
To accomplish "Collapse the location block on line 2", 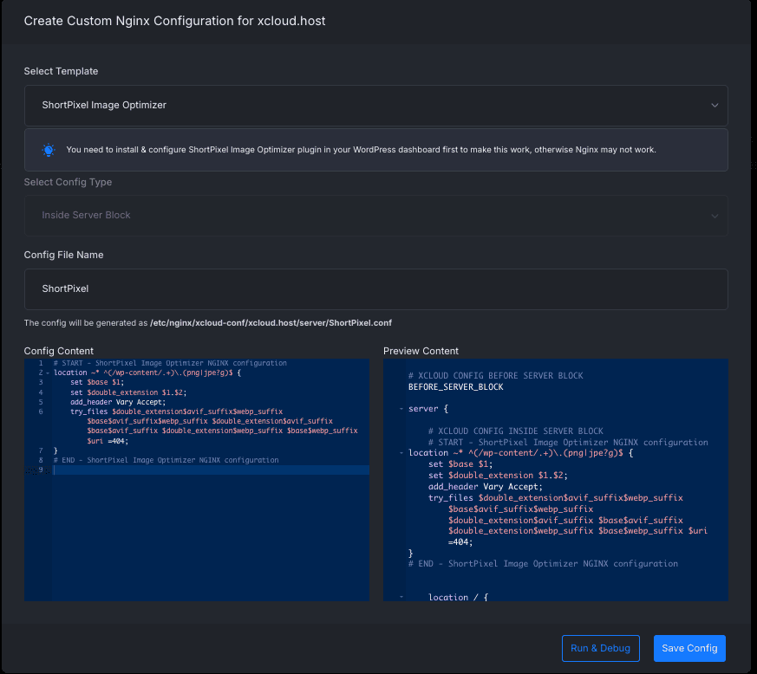I will pyautogui.click(x=48, y=373).
